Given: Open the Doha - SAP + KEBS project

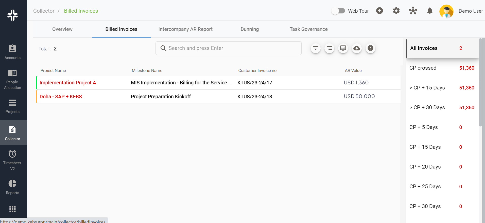Looking at the screenshot, I should tap(61, 97).
